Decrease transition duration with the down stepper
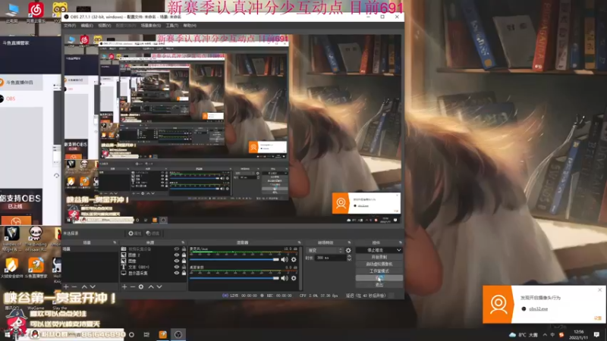This screenshot has height=341, width=607. (x=349, y=259)
